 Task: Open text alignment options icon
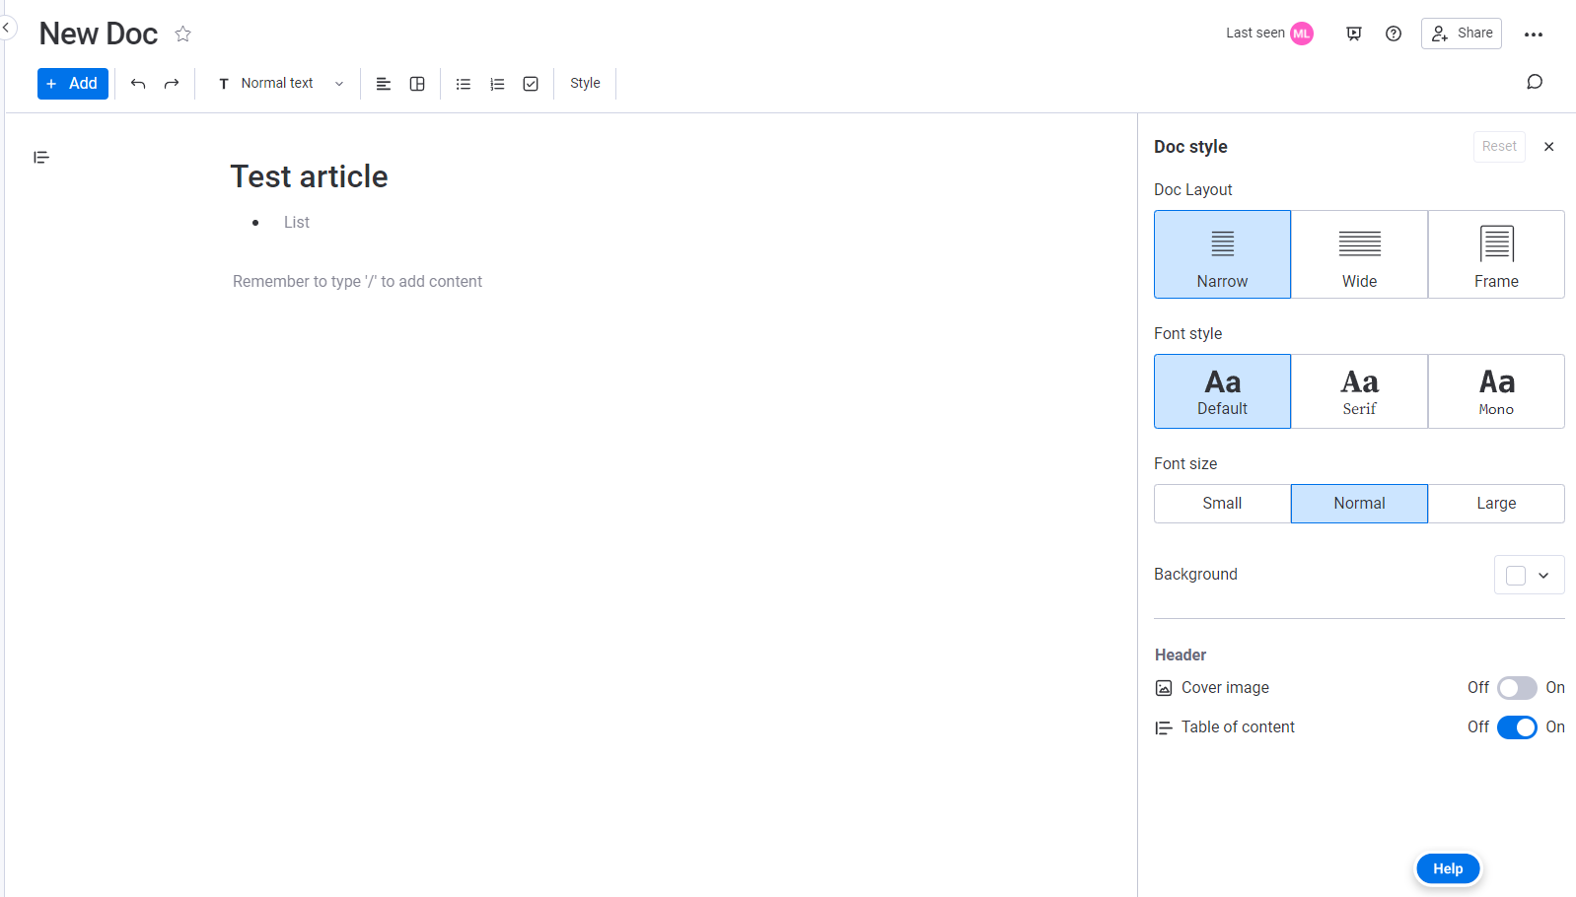pyautogui.click(x=384, y=84)
